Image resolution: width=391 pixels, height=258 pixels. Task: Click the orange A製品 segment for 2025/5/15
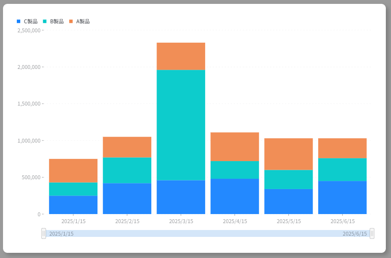288,154
